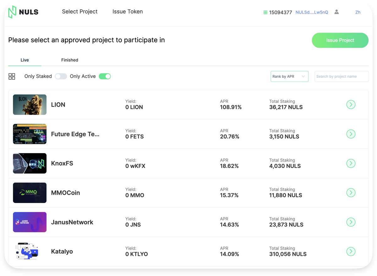377x276 pixels.
Task: Open LION project arrow icon
Action: [x=351, y=104]
